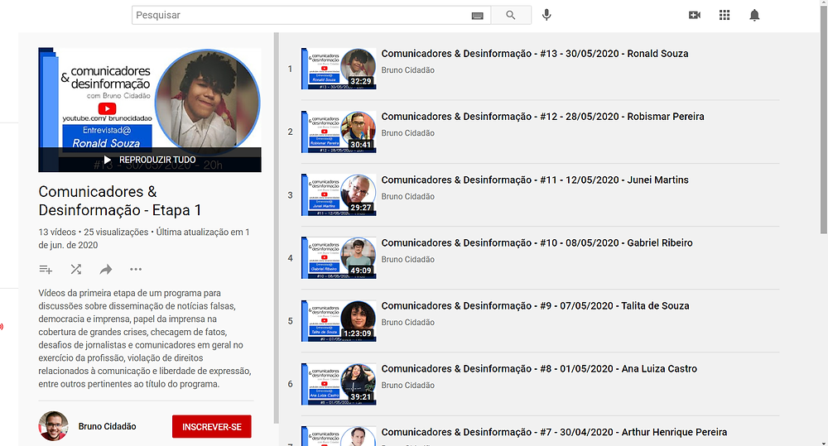
Task: Shuffle the playlist with the shuffle icon
Action: [76, 269]
